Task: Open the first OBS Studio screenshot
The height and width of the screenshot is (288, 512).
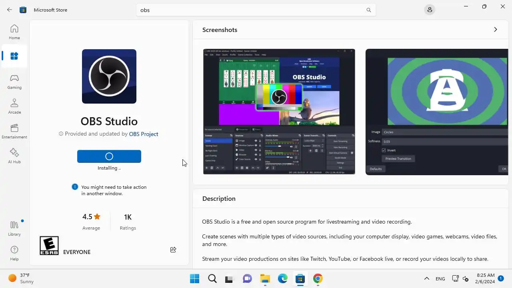Action: [x=279, y=112]
